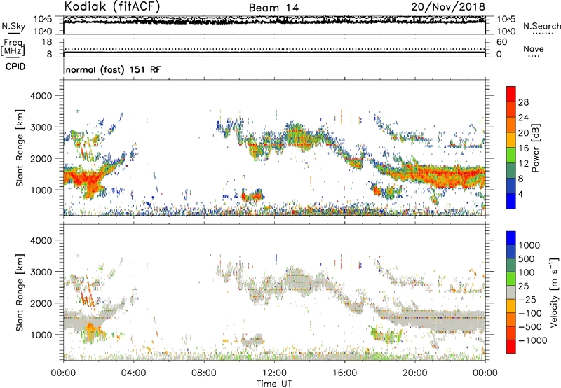Click the "CPID" row label

[15, 67]
